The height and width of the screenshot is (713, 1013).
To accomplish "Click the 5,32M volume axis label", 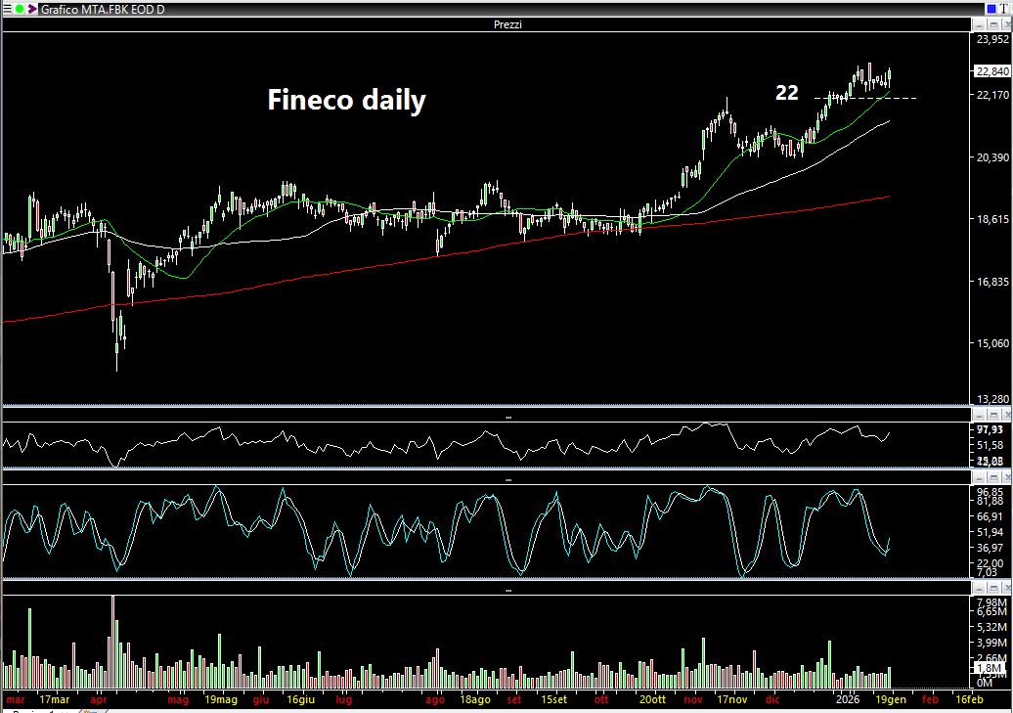I will tap(991, 626).
